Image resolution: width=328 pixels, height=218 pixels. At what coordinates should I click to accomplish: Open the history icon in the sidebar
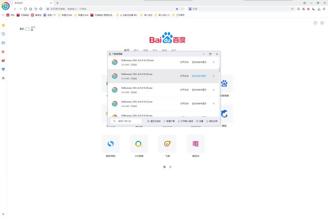[3, 34]
